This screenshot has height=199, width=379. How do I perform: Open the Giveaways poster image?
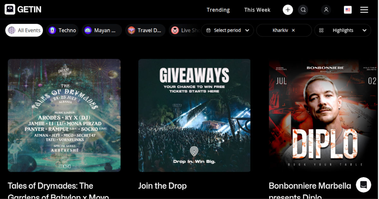[x=195, y=115]
